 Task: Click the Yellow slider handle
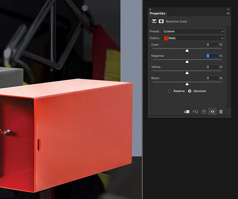click(187, 73)
